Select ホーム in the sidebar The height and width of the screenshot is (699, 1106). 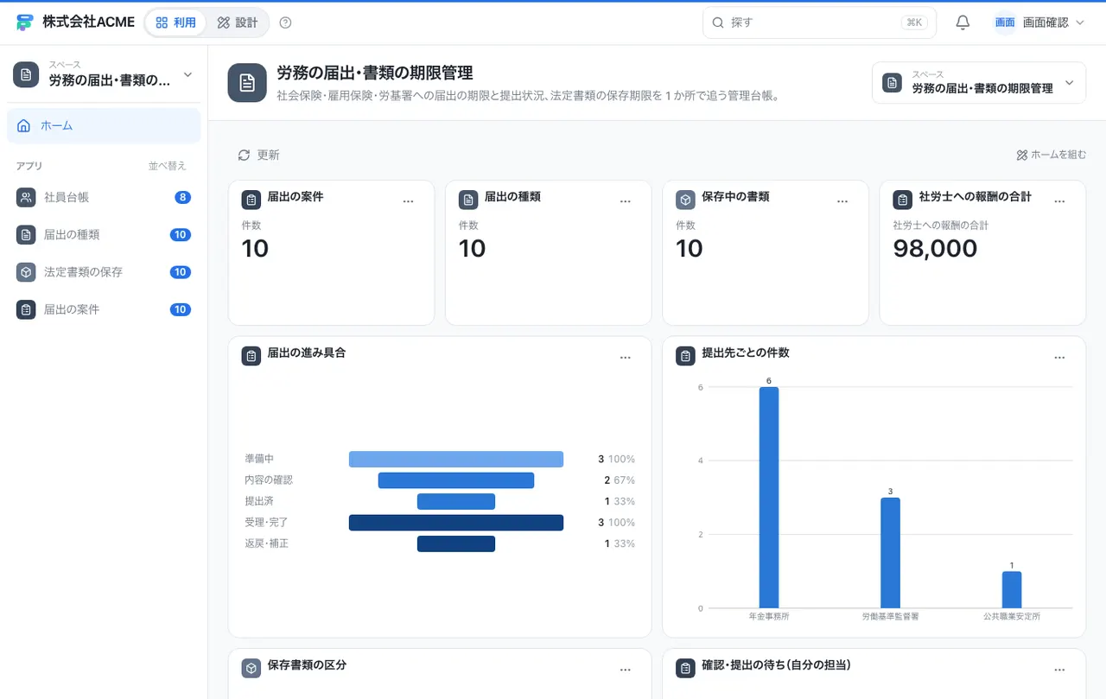[104, 125]
